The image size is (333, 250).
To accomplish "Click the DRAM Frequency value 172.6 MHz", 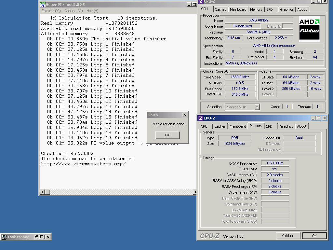I will click(x=275, y=163).
